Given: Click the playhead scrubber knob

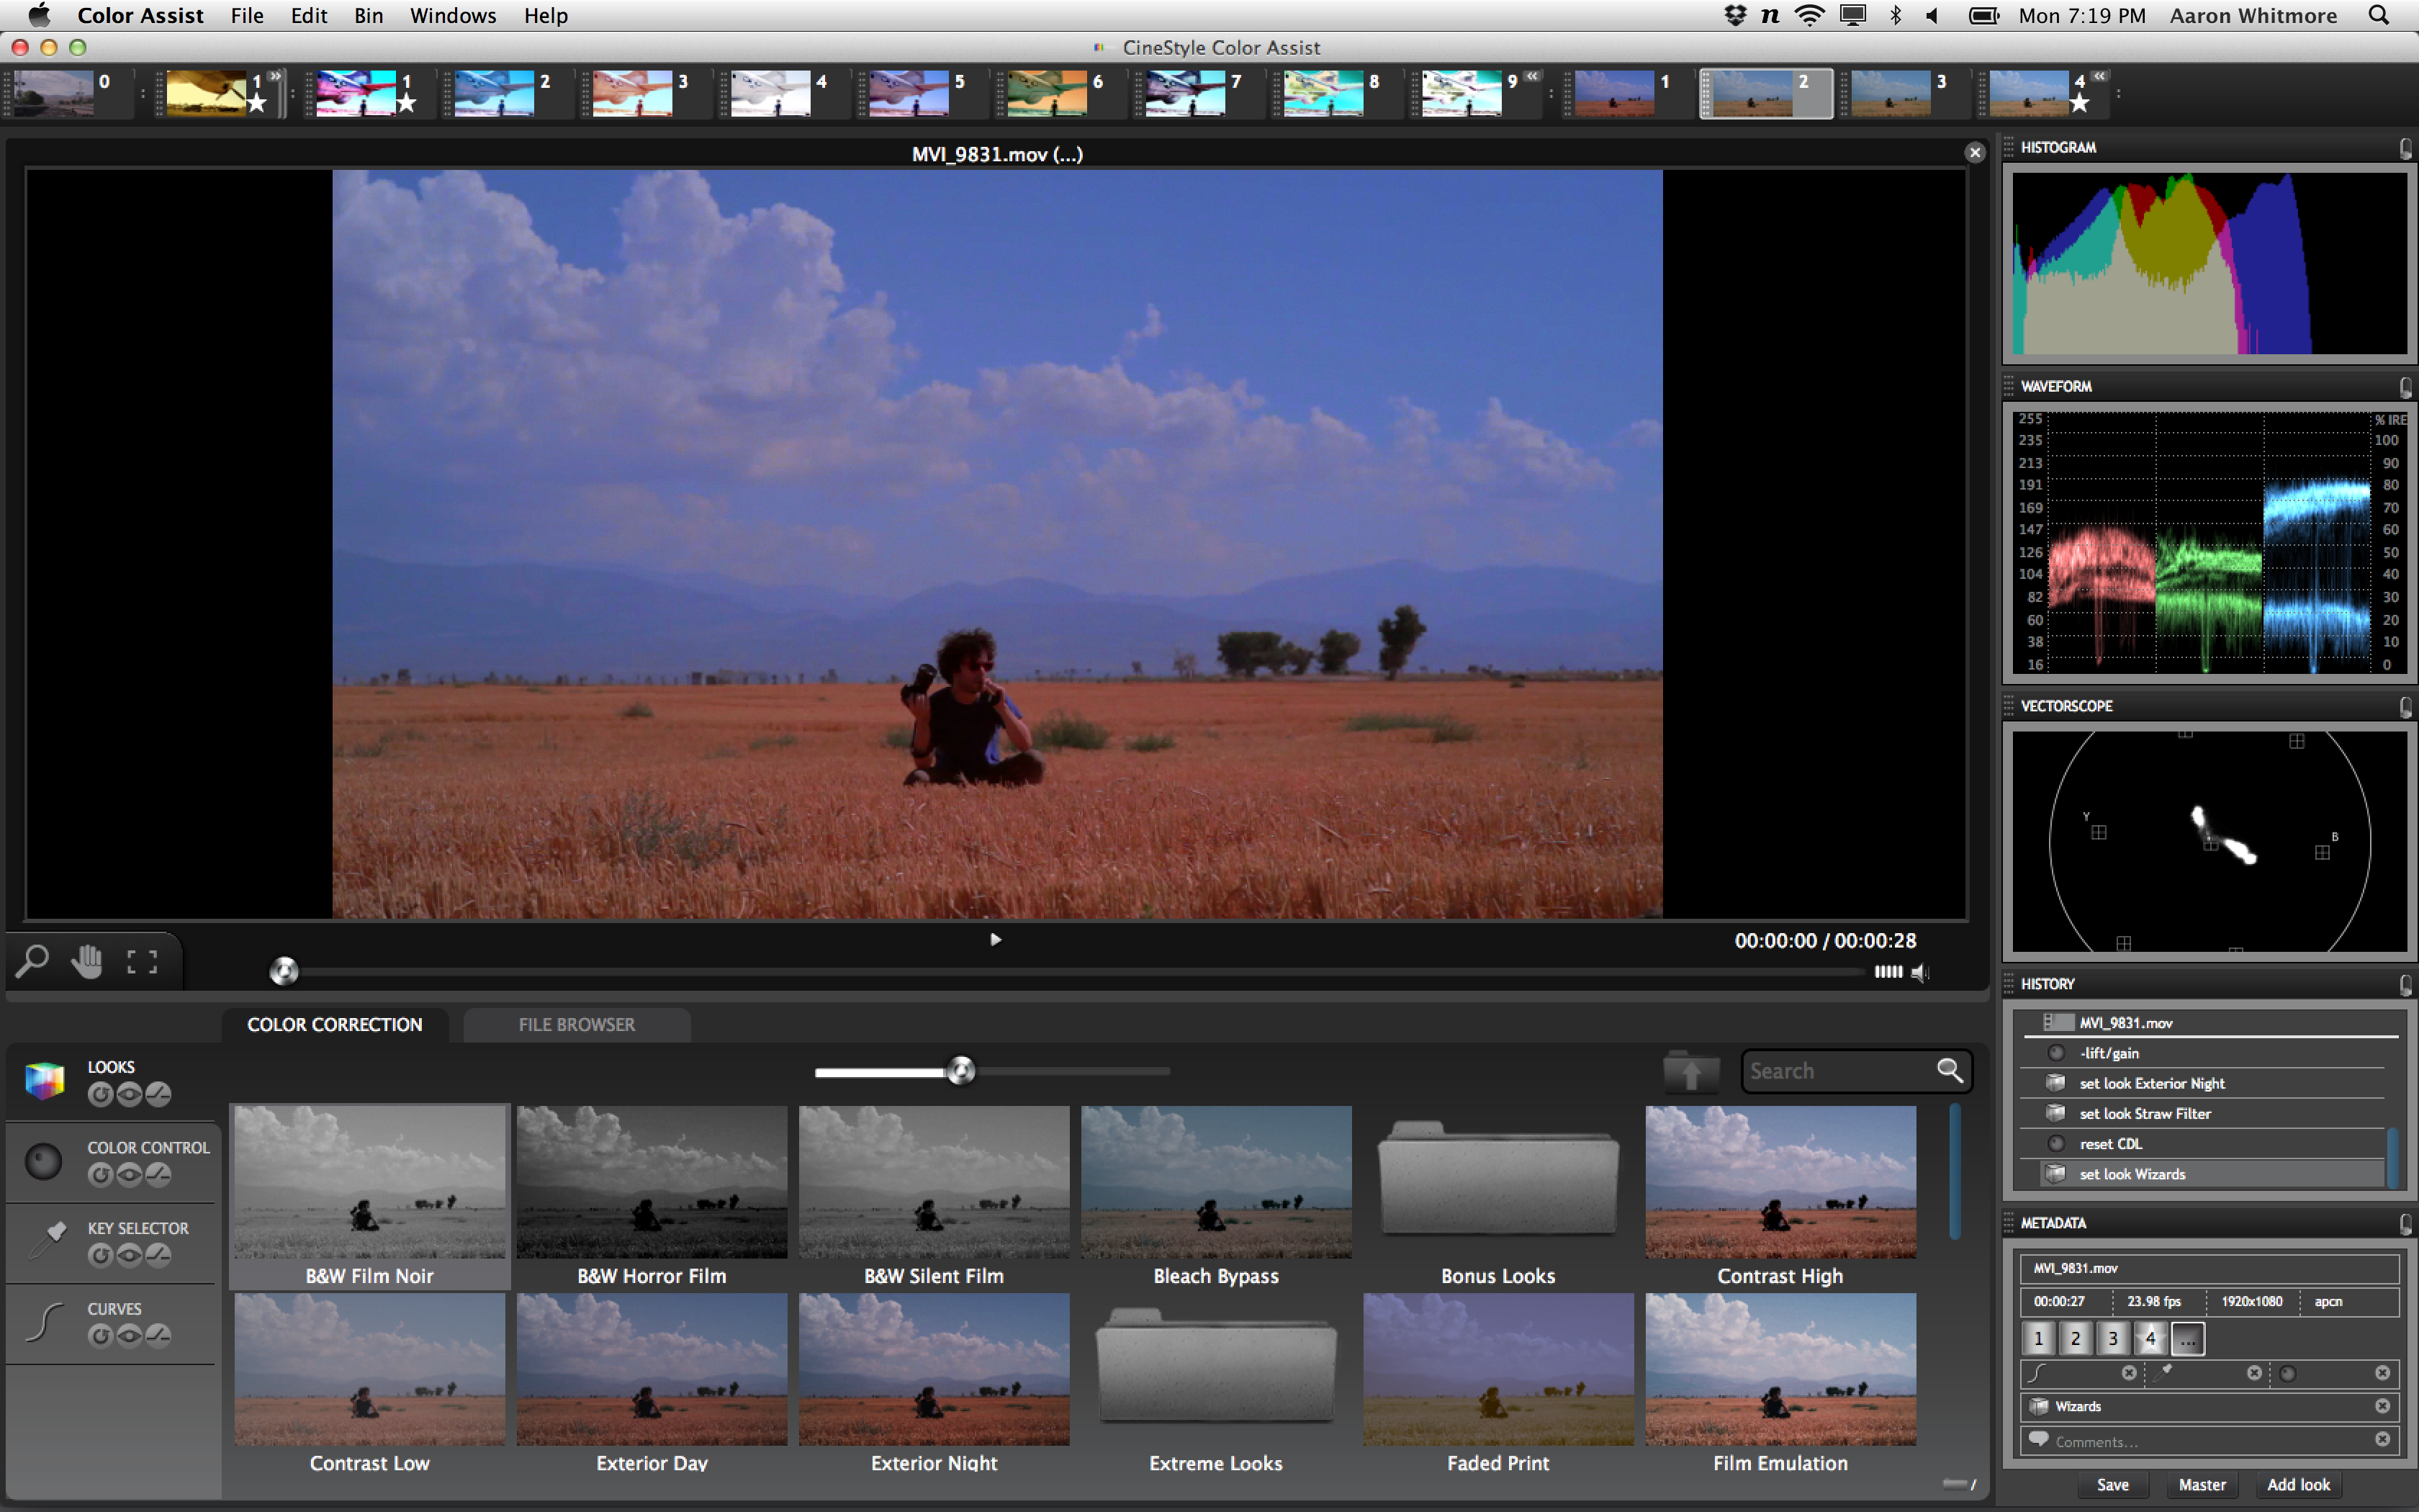Looking at the screenshot, I should click(284, 971).
